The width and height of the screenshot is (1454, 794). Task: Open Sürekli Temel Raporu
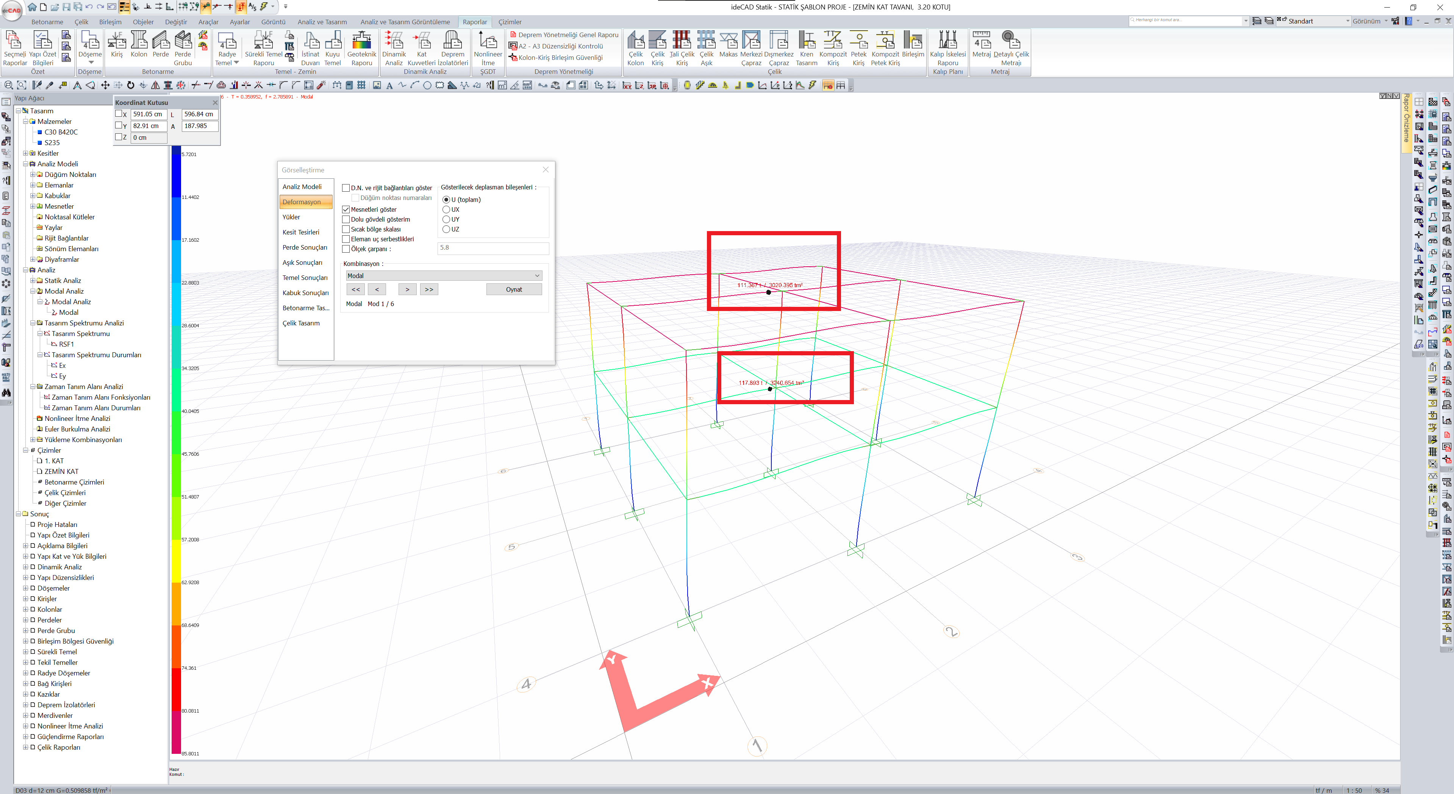(264, 48)
